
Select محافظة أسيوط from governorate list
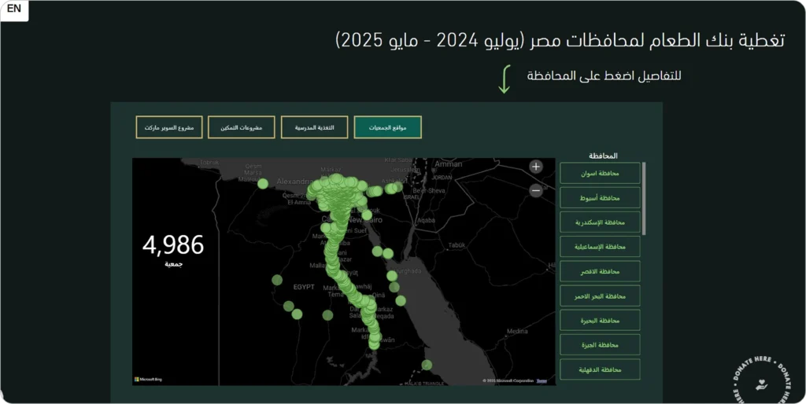[x=600, y=197]
